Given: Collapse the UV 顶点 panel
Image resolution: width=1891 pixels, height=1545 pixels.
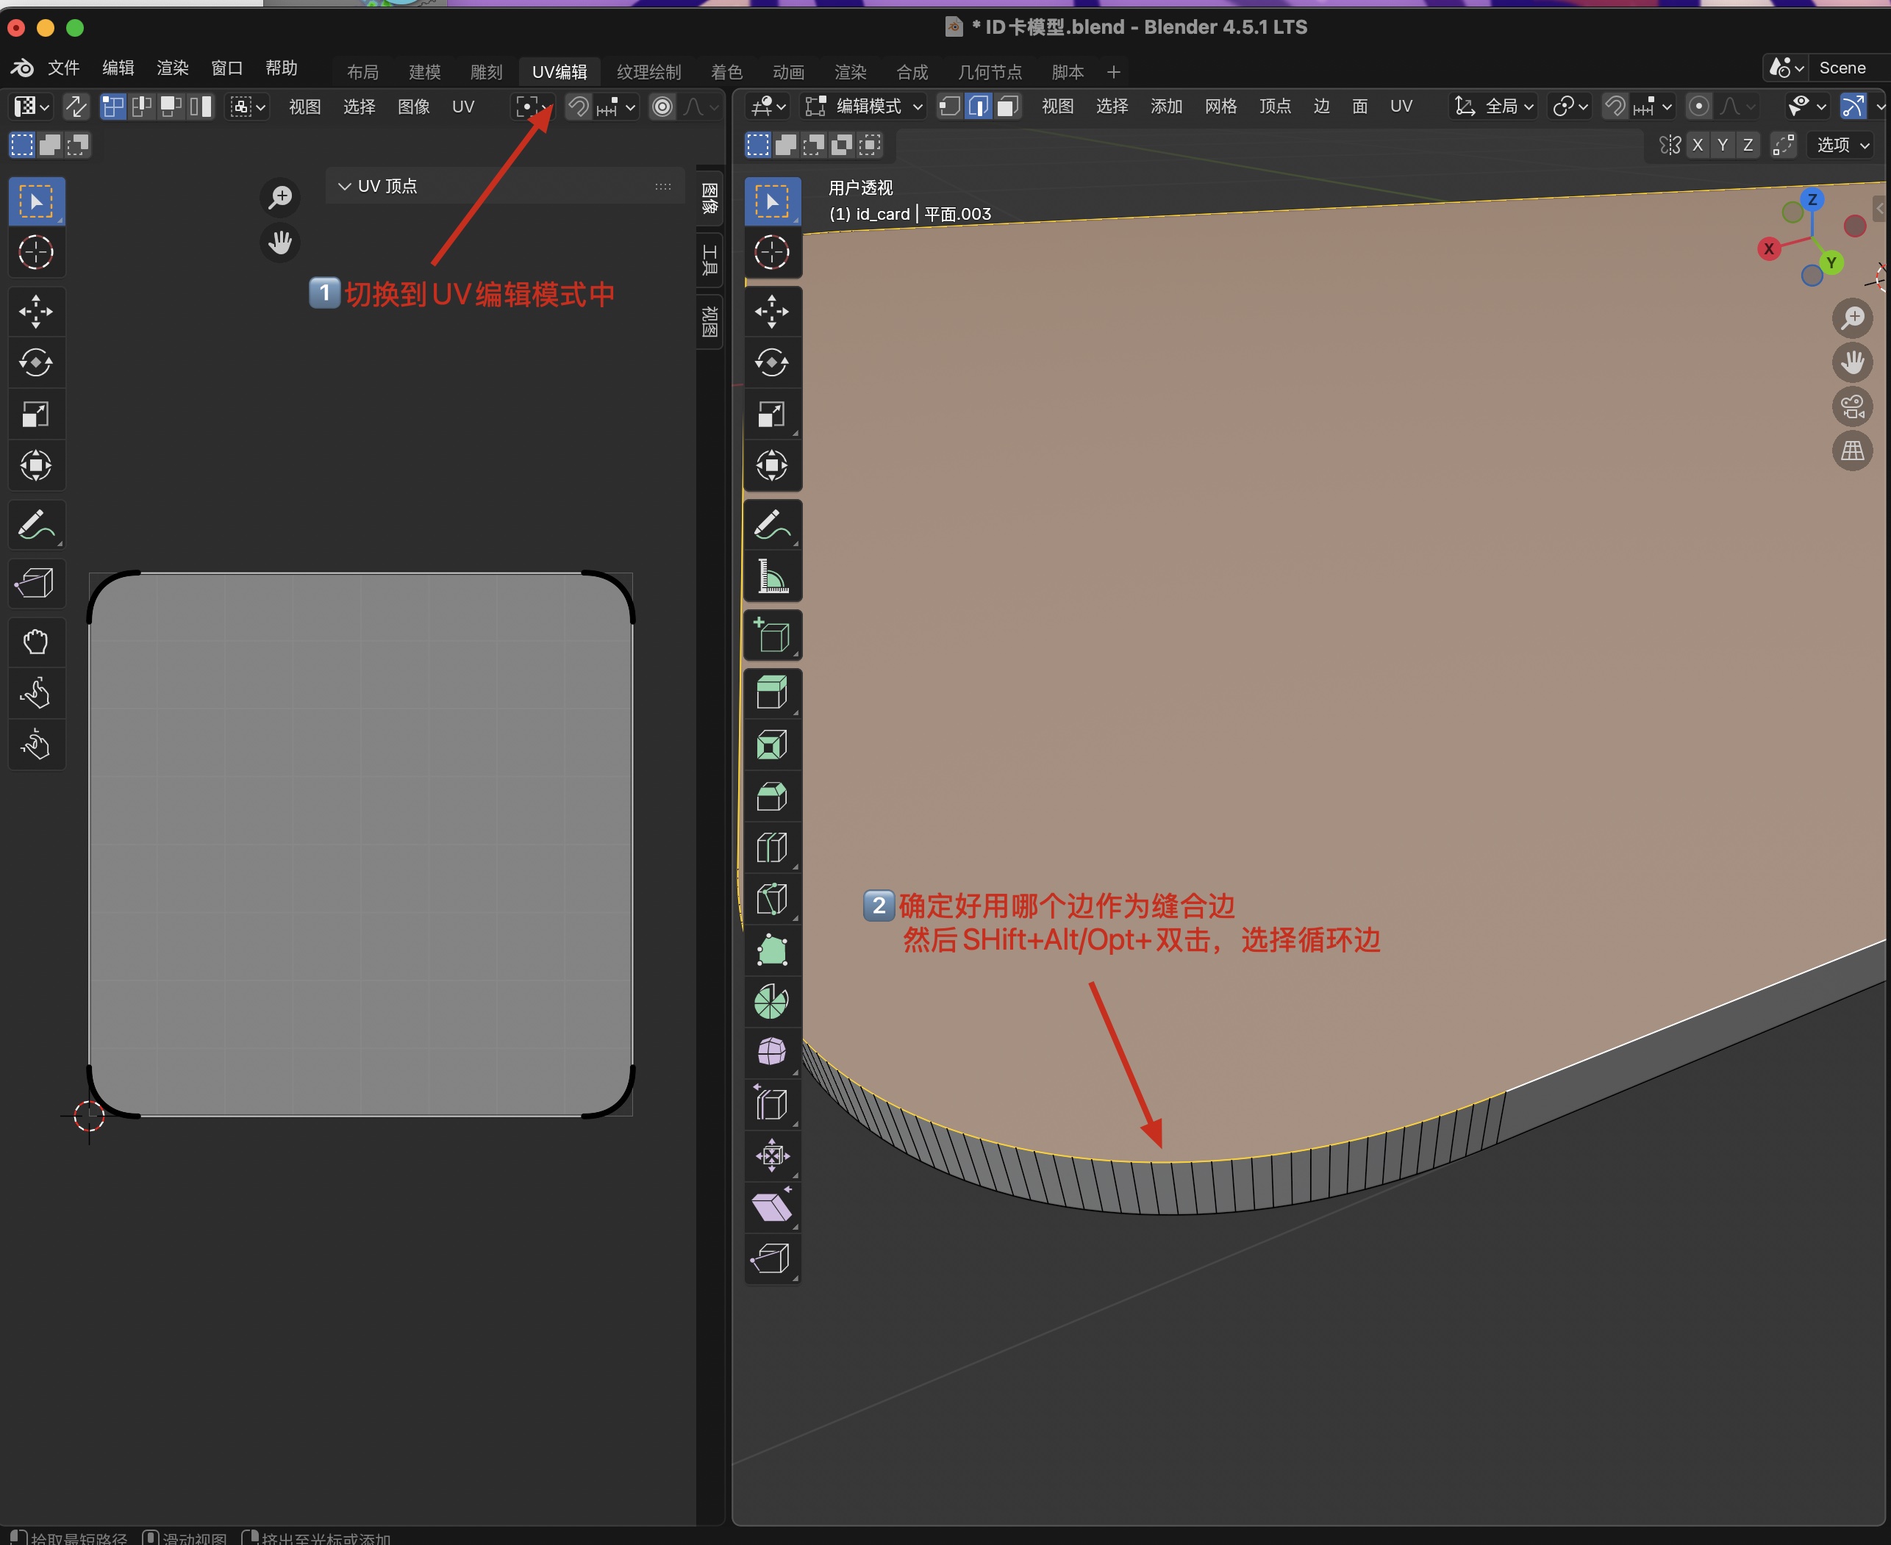Looking at the screenshot, I should pos(345,186).
